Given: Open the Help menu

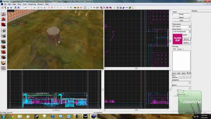Looking at the screenshot, I should (x=47, y=4).
